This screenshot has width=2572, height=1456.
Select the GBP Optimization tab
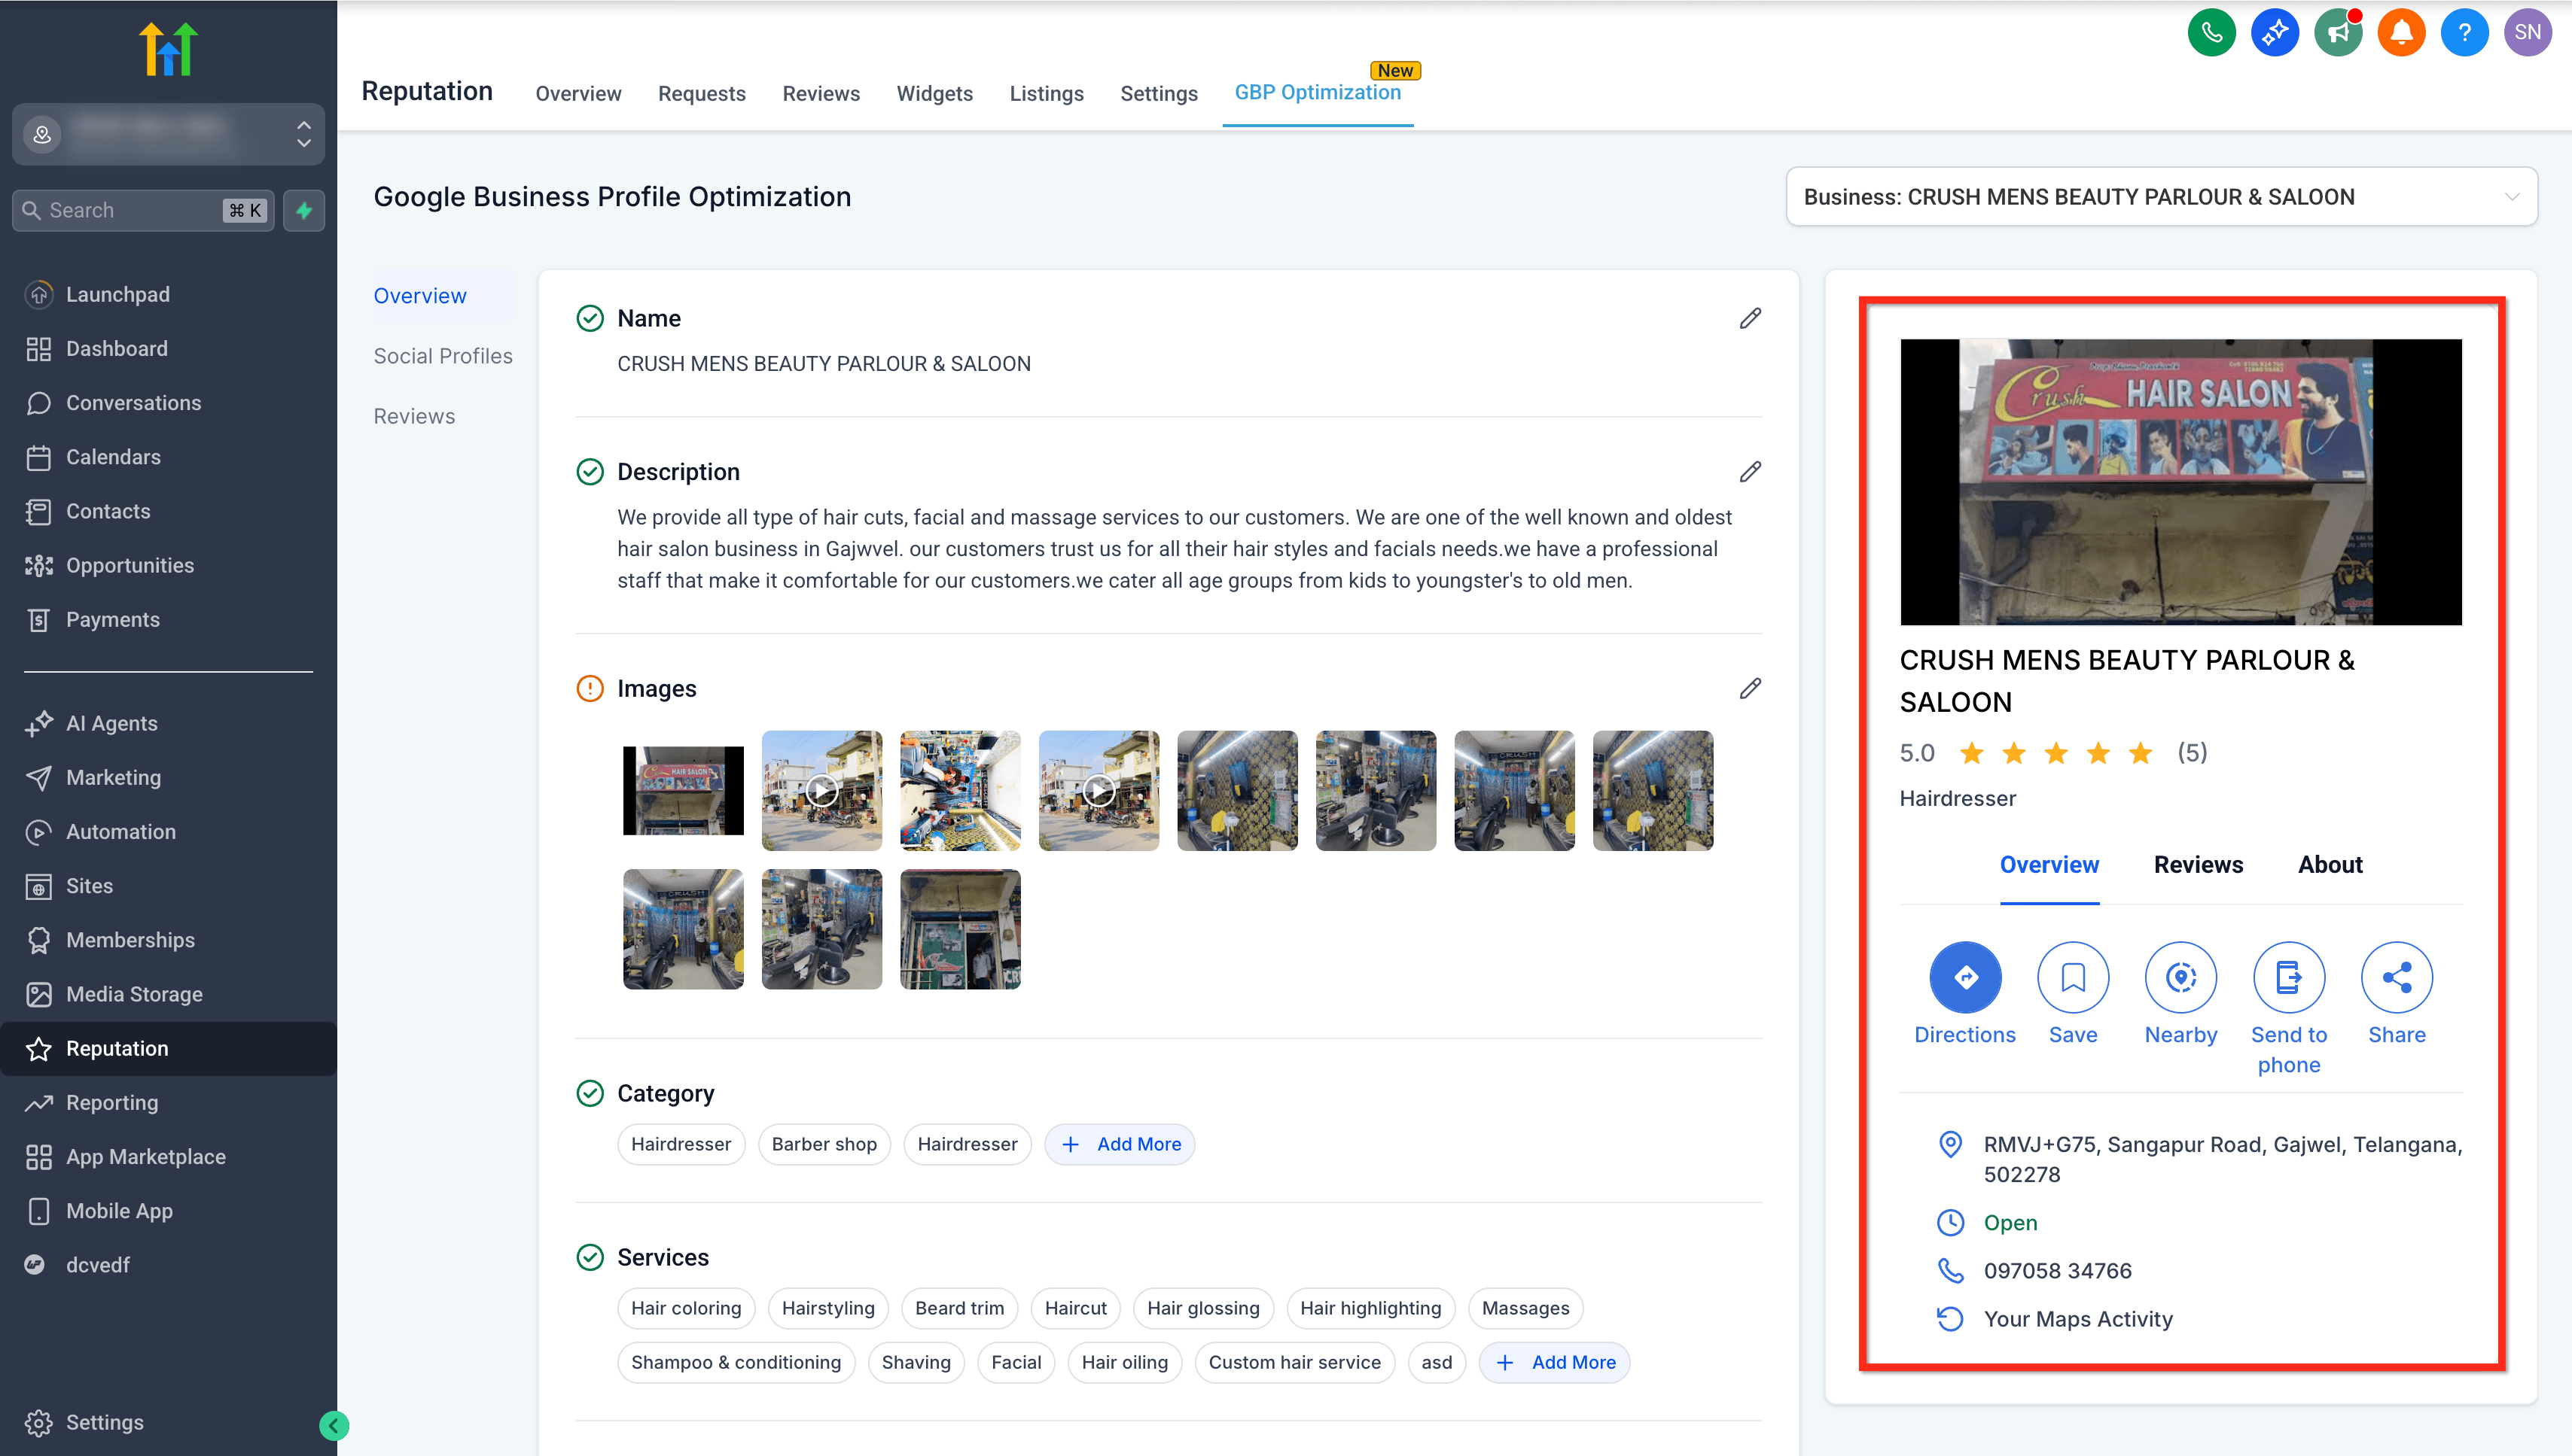pyautogui.click(x=1318, y=92)
